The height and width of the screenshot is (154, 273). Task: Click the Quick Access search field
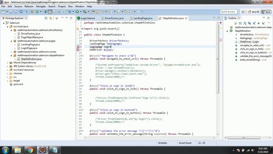click(229, 12)
